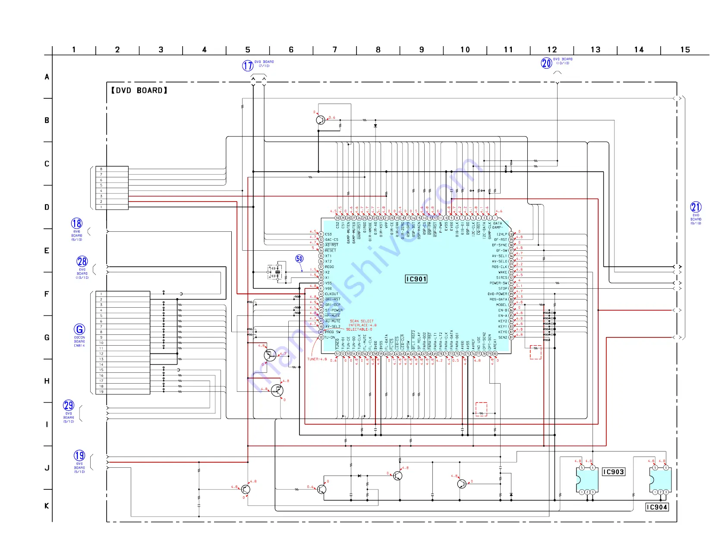Click pin 50 circle beside TU-ON

tap(321, 337)
